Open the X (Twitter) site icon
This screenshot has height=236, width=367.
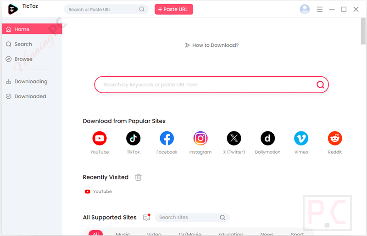(x=234, y=138)
